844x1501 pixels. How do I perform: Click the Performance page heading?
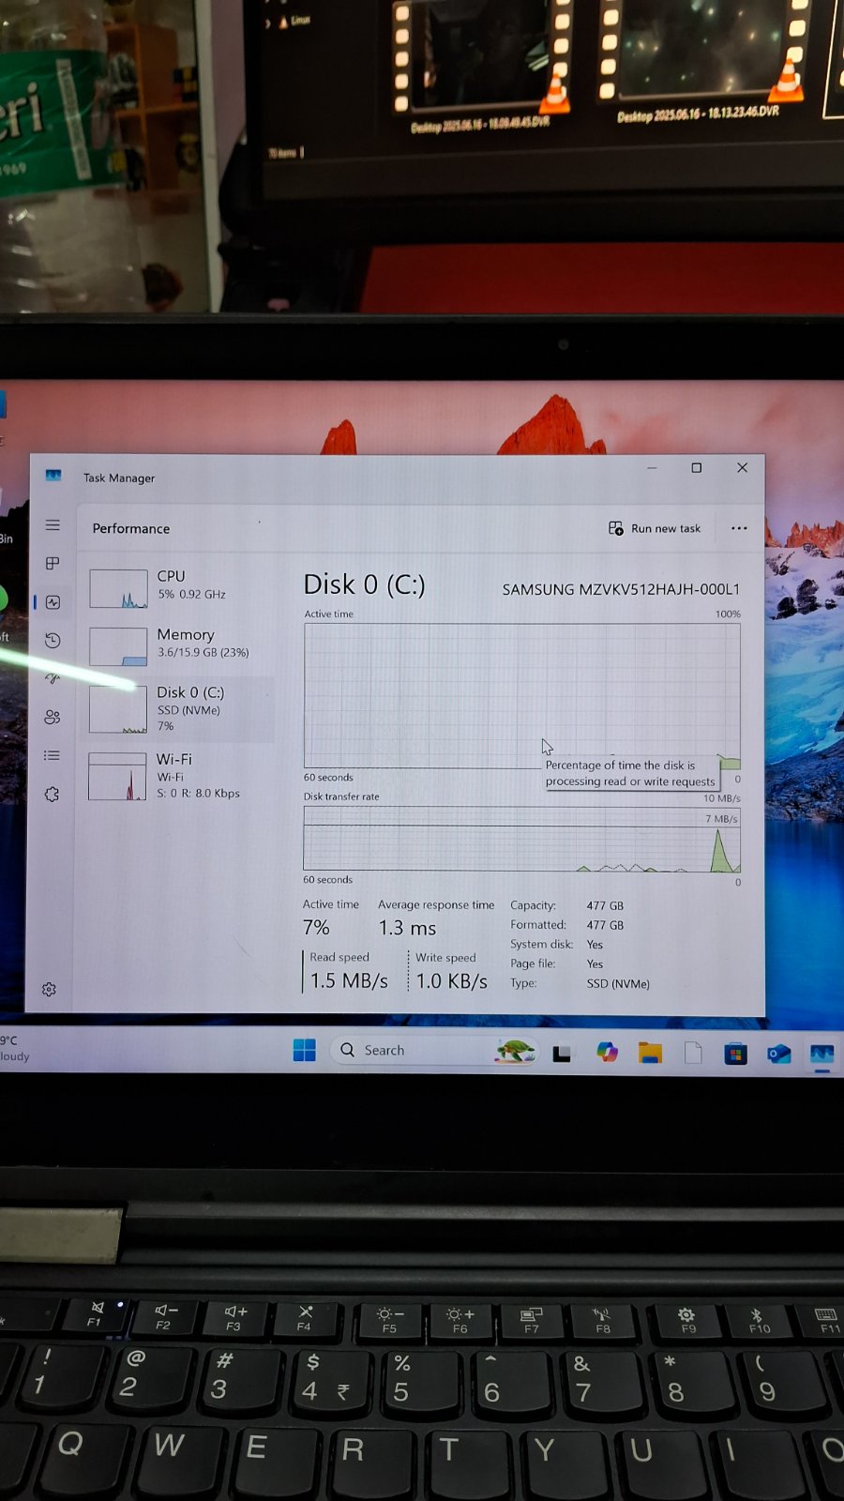tap(131, 528)
